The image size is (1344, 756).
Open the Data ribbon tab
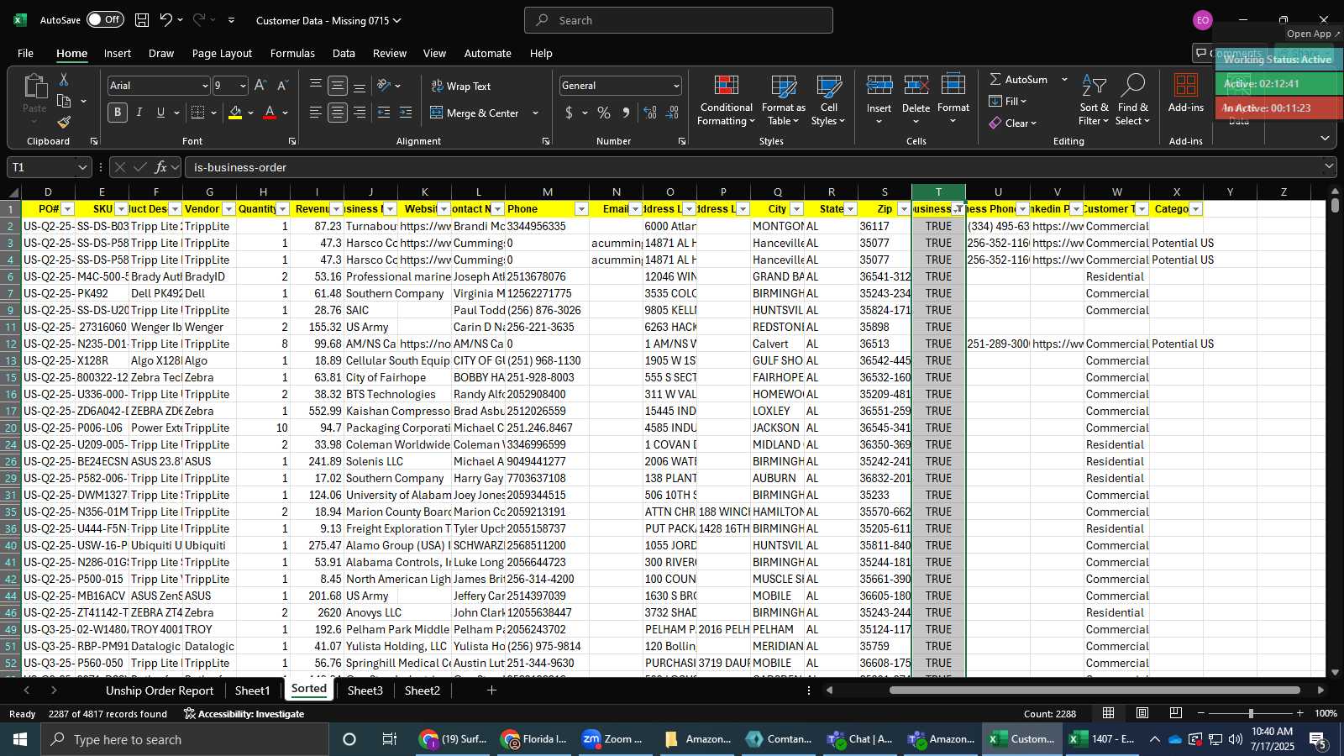pyautogui.click(x=344, y=53)
